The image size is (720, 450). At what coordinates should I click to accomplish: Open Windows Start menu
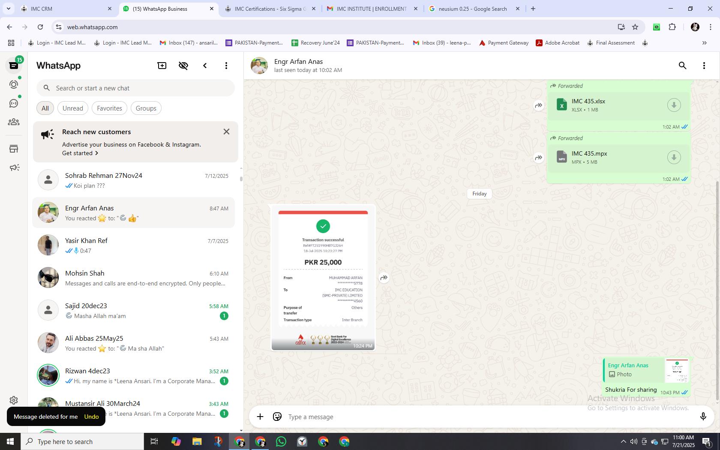point(10,441)
